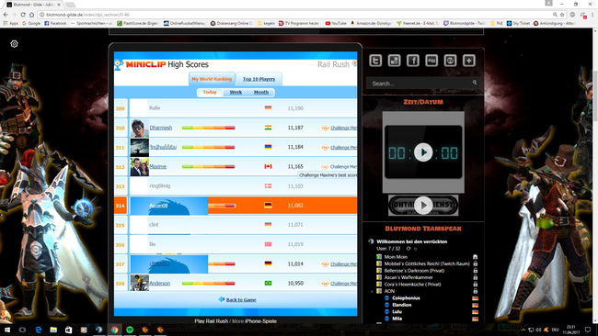598x336 pixels.
Task: Open the Digg social icon
Action: 431,61
